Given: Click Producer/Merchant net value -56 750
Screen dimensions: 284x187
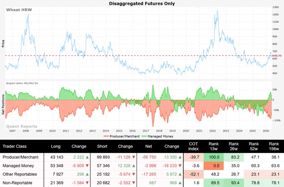Looking at the screenshot, I should pyautogui.click(x=149, y=157).
